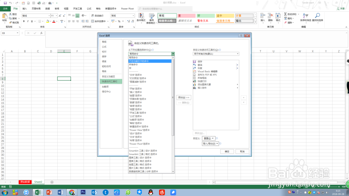Click the Paste (粘贴) icon in ribbon

coord(5,16)
